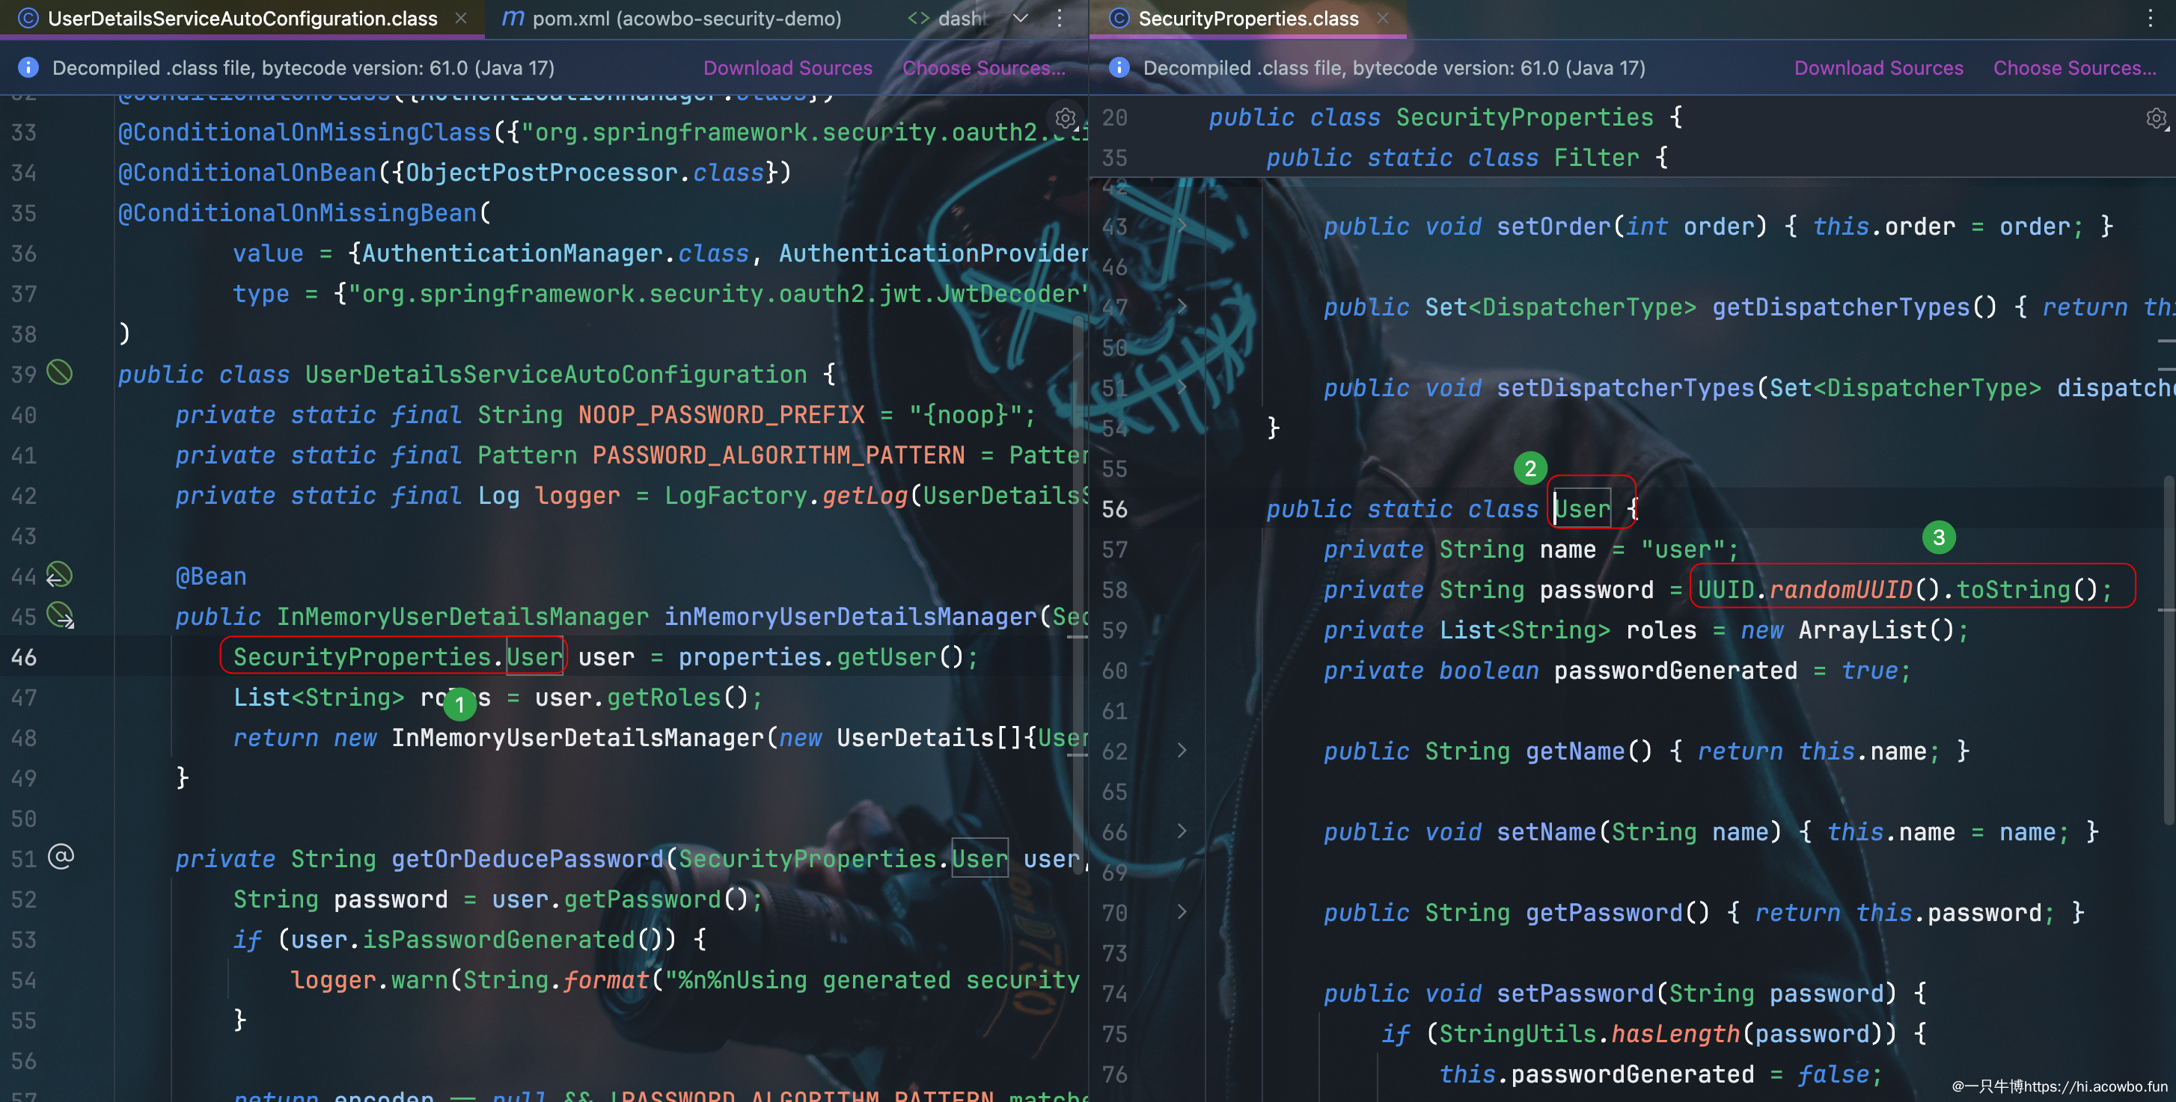This screenshot has width=2176, height=1102.
Task: Open reader mode settings in left editor
Action: pos(1066,118)
